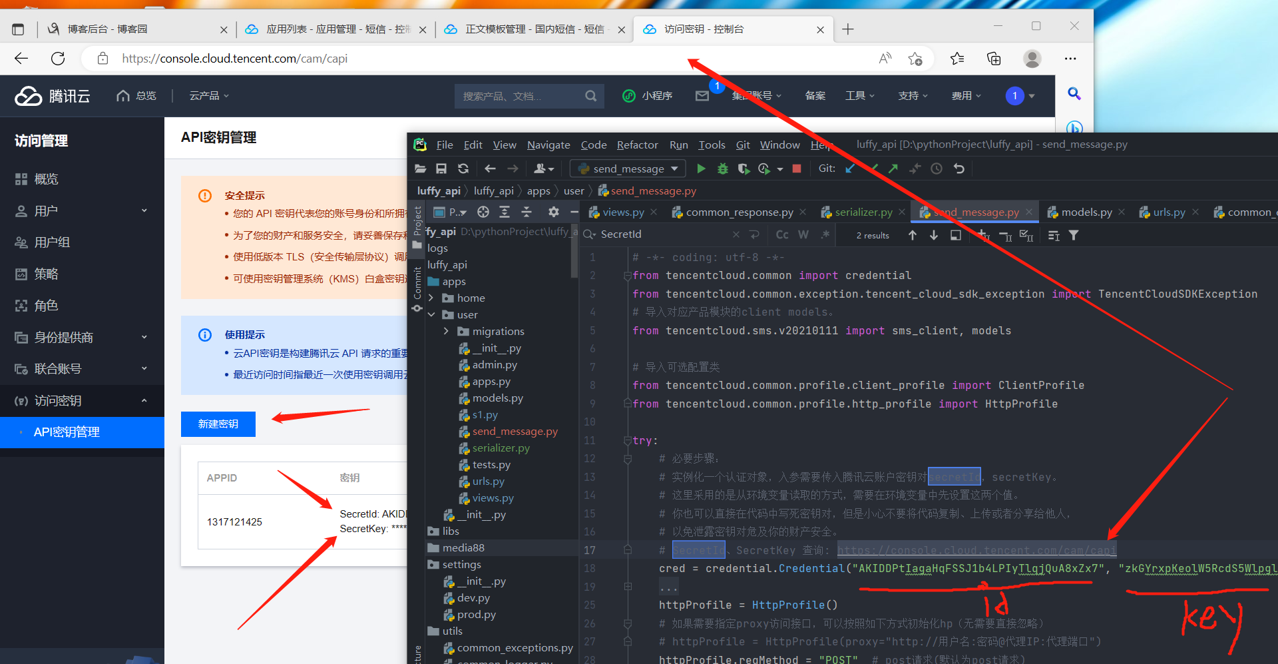Click 总览 link in Tencent header
The height and width of the screenshot is (664, 1278).
tap(136, 96)
